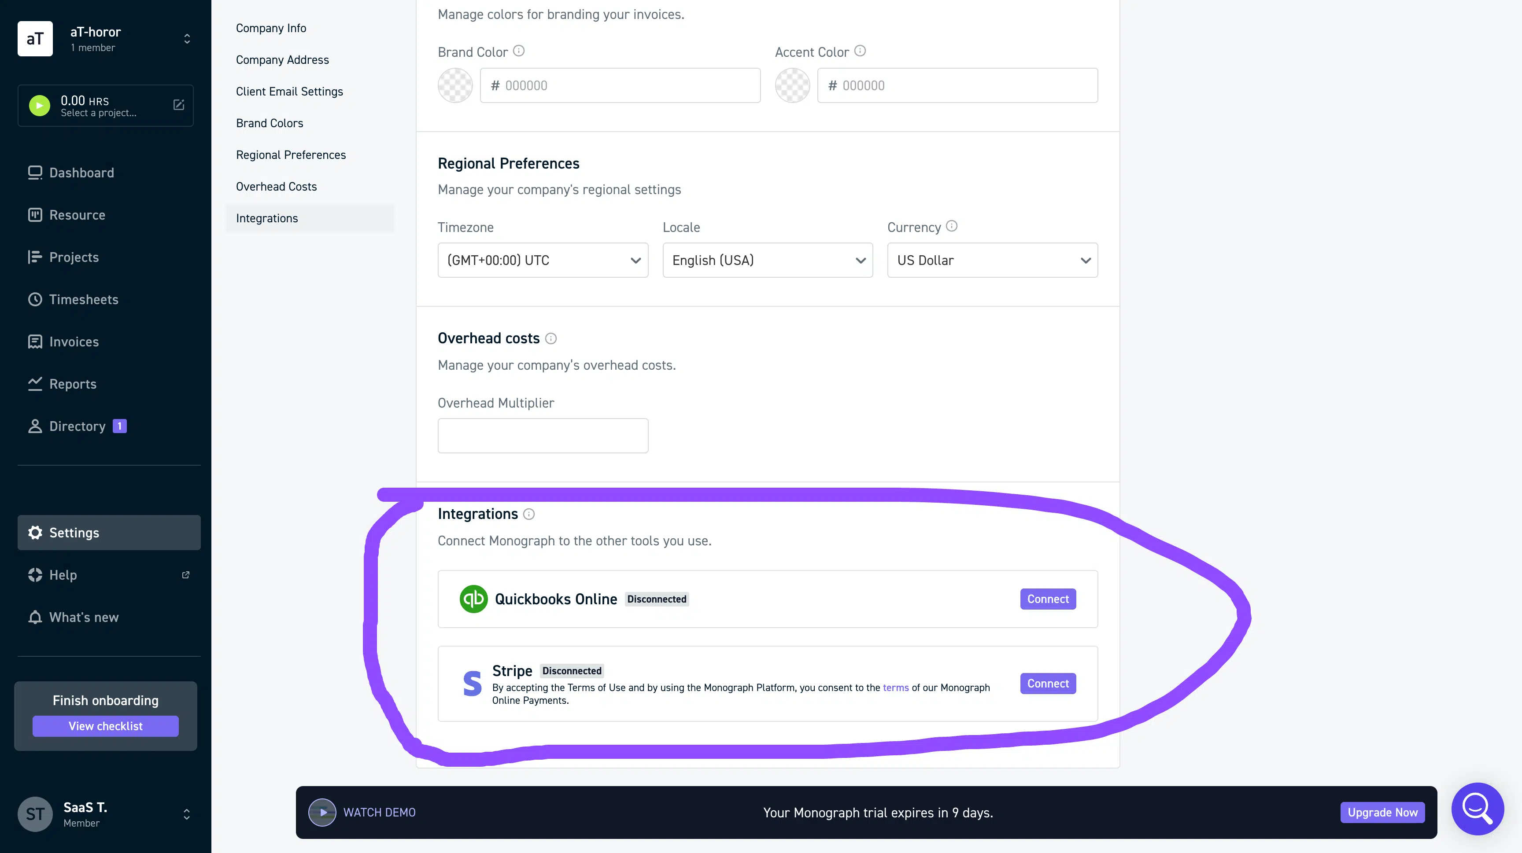The image size is (1522, 853).
Task: Jump to Regional Preferences settings section
Action: (291, 154)
